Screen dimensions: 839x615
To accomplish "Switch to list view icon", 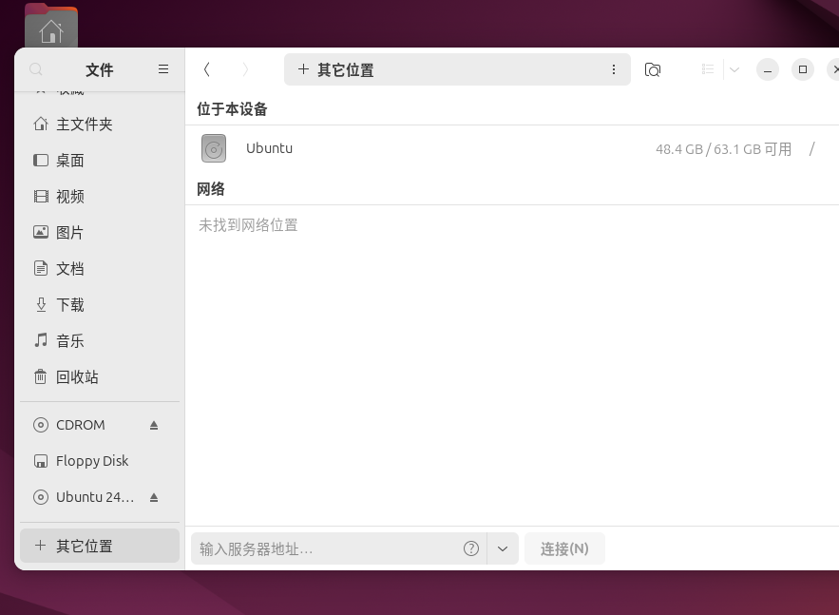I will tap(707, 69).
